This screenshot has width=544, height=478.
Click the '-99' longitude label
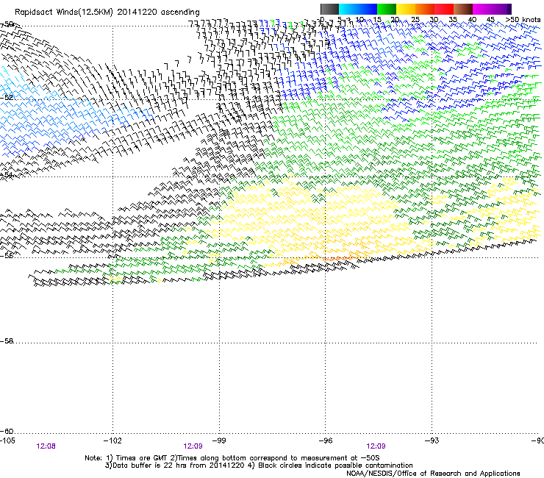(219, 440)
